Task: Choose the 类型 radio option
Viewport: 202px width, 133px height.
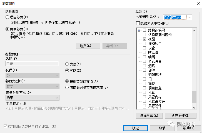Action: [x=67, y=64]
